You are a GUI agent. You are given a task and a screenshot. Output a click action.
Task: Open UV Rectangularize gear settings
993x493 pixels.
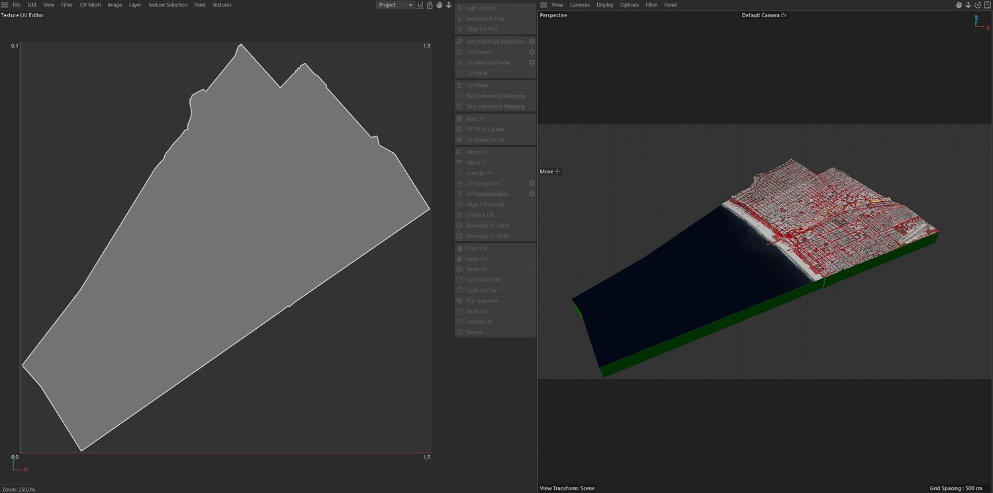coord(532,194)
